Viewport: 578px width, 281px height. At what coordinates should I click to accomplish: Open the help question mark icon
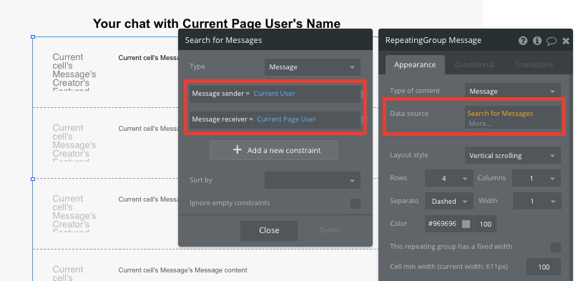pyautogui.click(x=523, y=41)
